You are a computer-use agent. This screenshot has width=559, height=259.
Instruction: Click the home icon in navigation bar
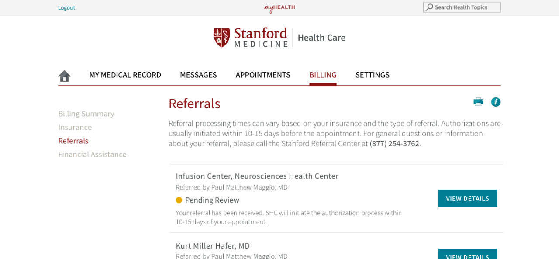point(64,76)
